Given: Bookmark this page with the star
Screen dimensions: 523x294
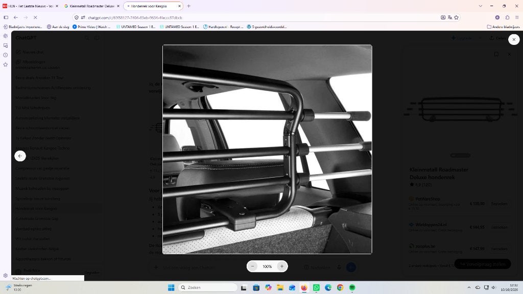Looking at the screenshot, I should click(456, 17).
